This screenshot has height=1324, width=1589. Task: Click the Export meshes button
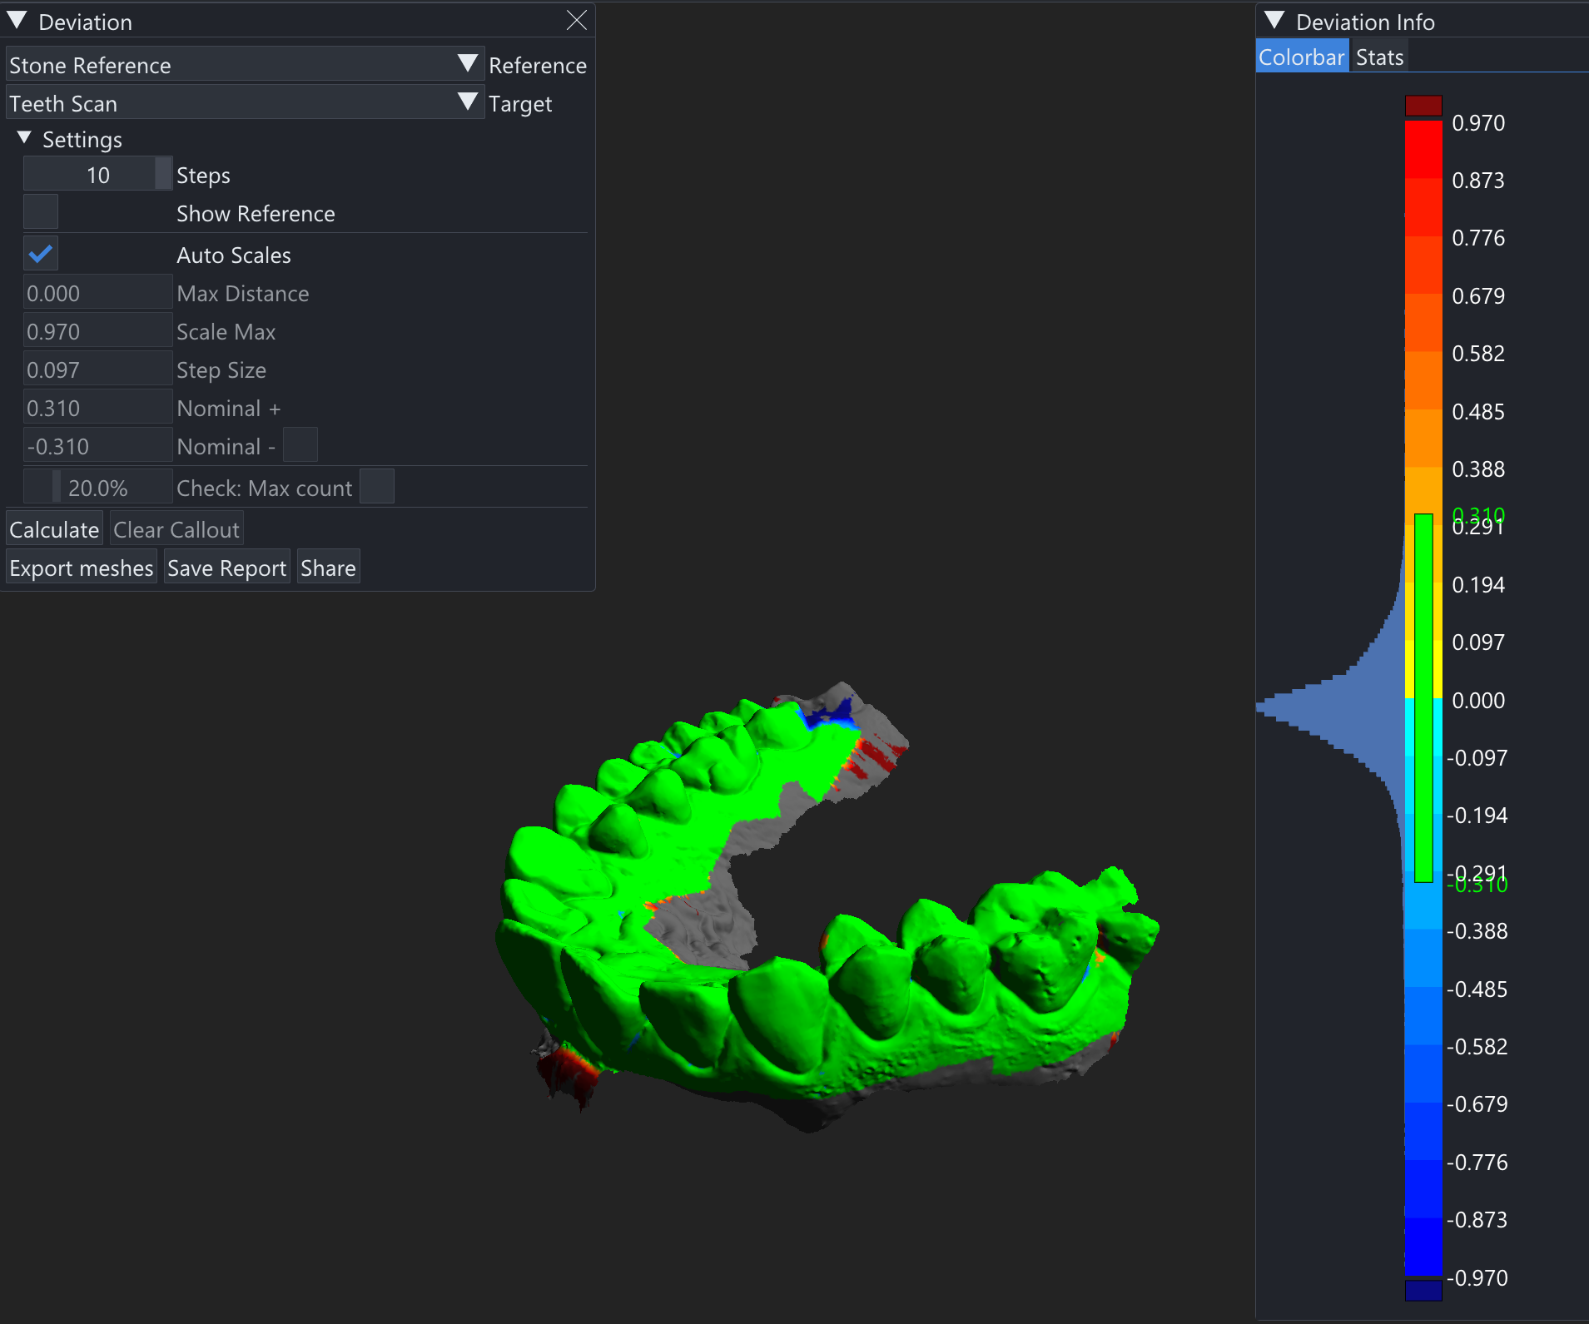(82, 568)
